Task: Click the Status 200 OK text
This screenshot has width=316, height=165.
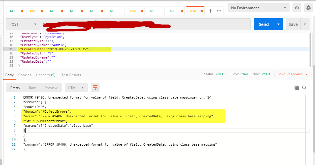Action: click(216, 74)
